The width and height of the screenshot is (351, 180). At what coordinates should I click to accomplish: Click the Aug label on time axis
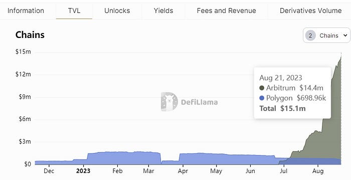(x=318, y=171)
